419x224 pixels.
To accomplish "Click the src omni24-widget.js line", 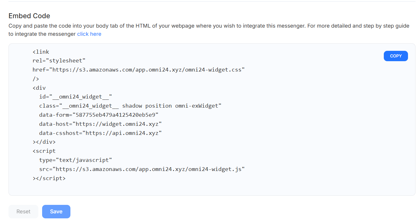I will (x=142, y=169).
